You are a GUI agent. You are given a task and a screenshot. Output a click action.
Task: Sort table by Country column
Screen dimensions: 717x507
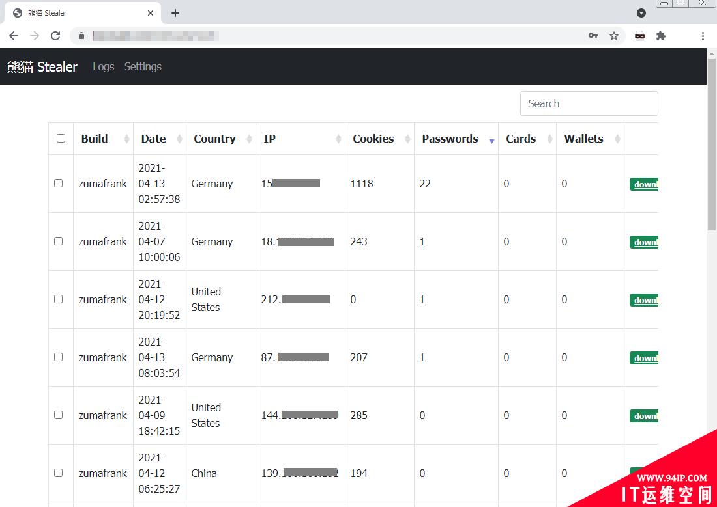(x=221, y=139)
